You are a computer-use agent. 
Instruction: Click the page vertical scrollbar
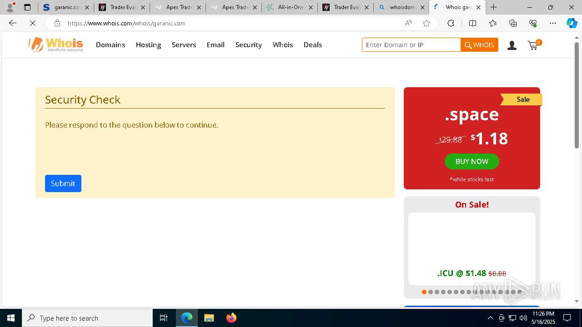(577, 95)
